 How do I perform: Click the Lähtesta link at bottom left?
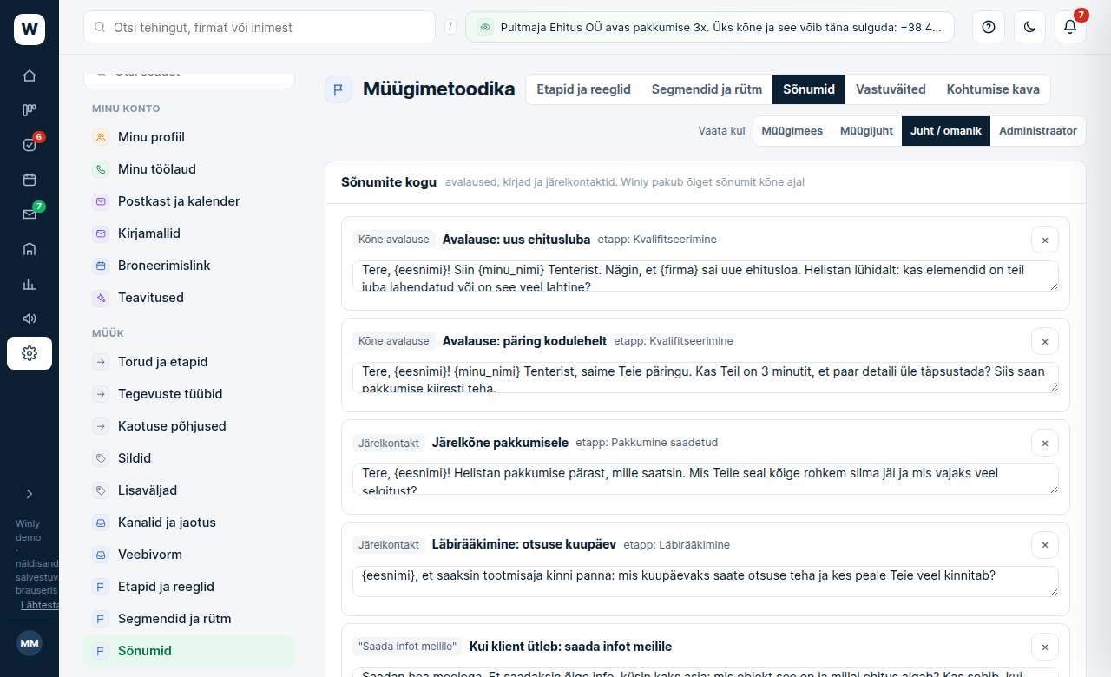click(41, 605)
